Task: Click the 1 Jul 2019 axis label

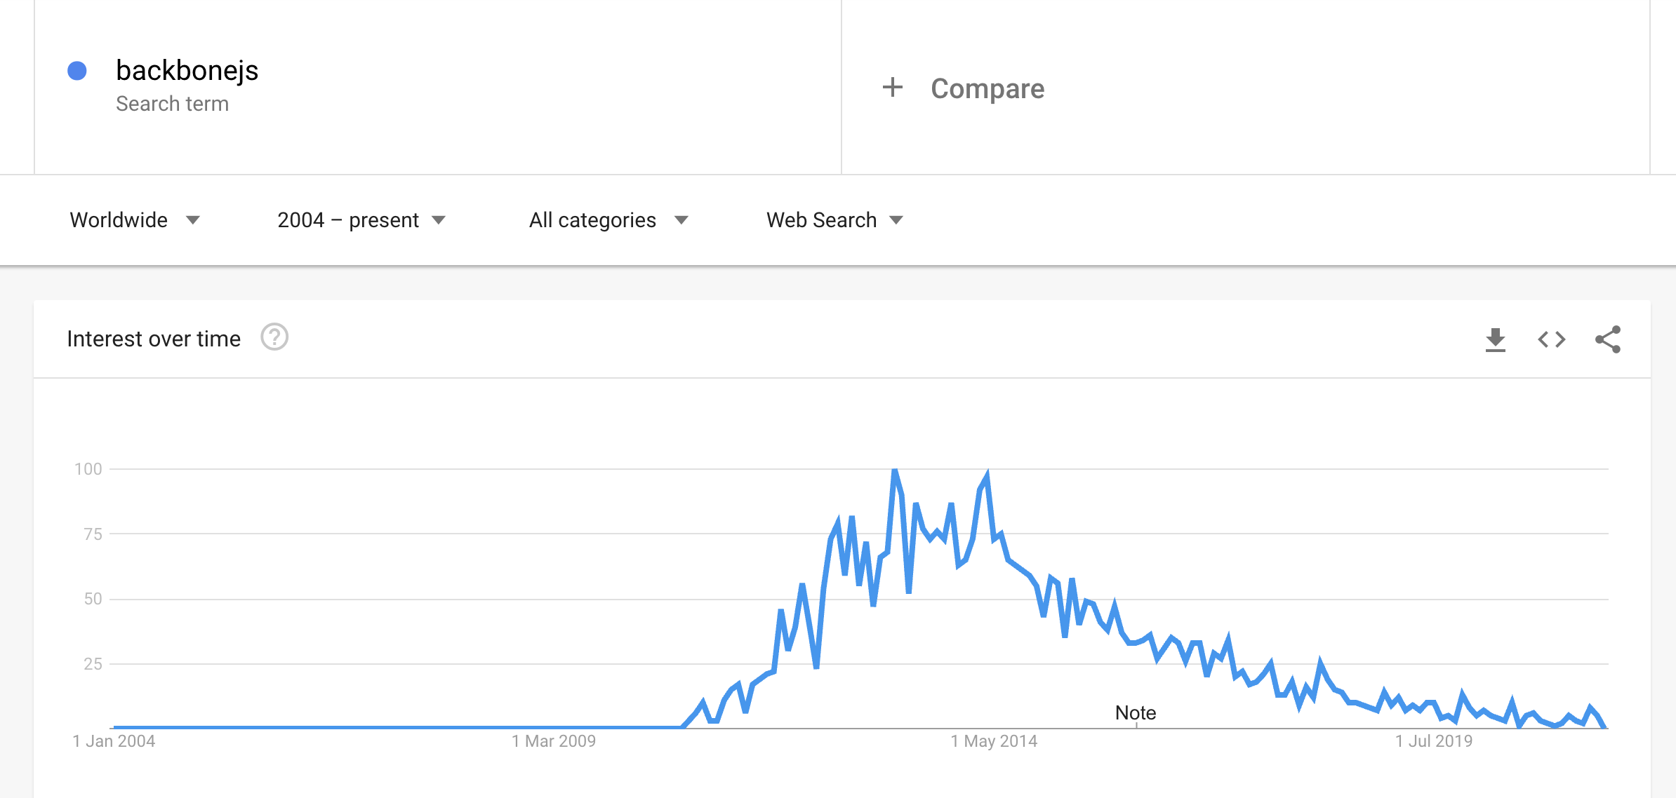Action: (x=1434, y=741)
